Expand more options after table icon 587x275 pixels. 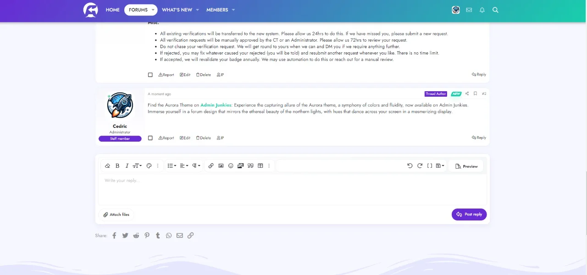pos(269,166)
